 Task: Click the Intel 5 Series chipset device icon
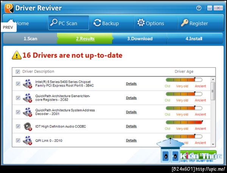point(28,83)
